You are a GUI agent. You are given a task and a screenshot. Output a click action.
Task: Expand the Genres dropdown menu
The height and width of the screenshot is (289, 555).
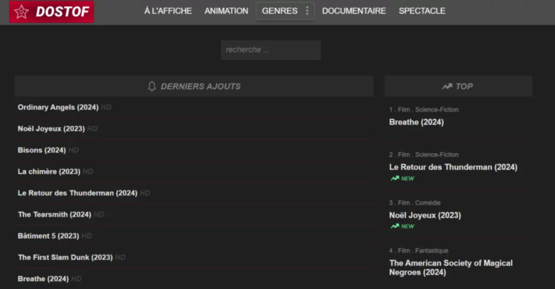[x=279, y=11]
